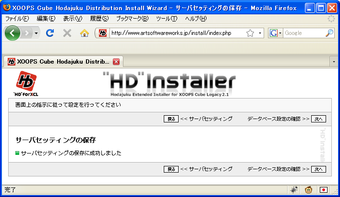Image resolution: width=340 pixels, height=197 pixels.
Task: Click the Stop loading X icon
Action: point(67,33)
